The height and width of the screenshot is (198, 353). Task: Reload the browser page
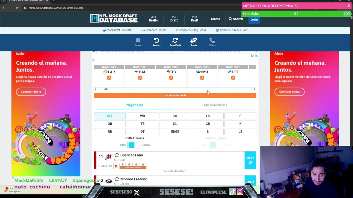(17, 8)
